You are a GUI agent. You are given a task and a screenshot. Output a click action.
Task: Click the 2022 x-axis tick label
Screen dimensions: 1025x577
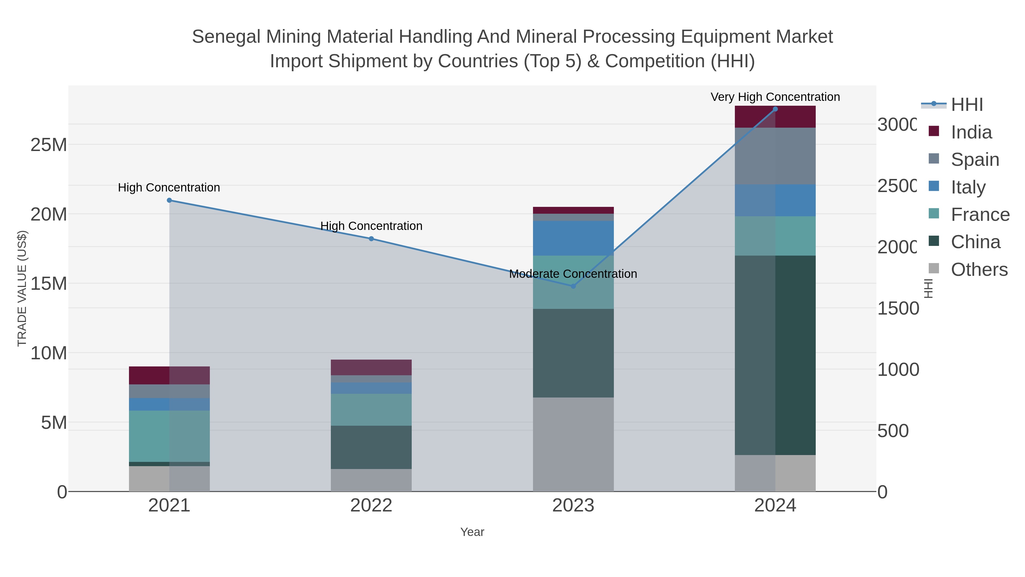(371, 506)
